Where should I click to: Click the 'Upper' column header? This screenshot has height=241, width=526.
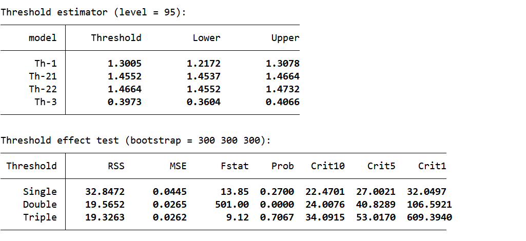click(285, 38)
